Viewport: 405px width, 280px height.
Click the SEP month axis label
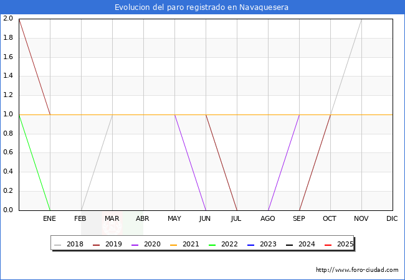(x=299, y=218)
